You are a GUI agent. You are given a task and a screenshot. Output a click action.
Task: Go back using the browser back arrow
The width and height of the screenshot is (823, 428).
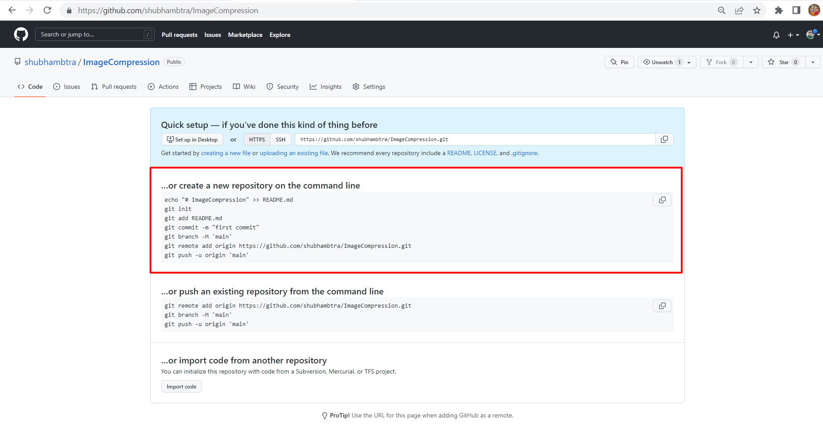[x=12, y=10]
